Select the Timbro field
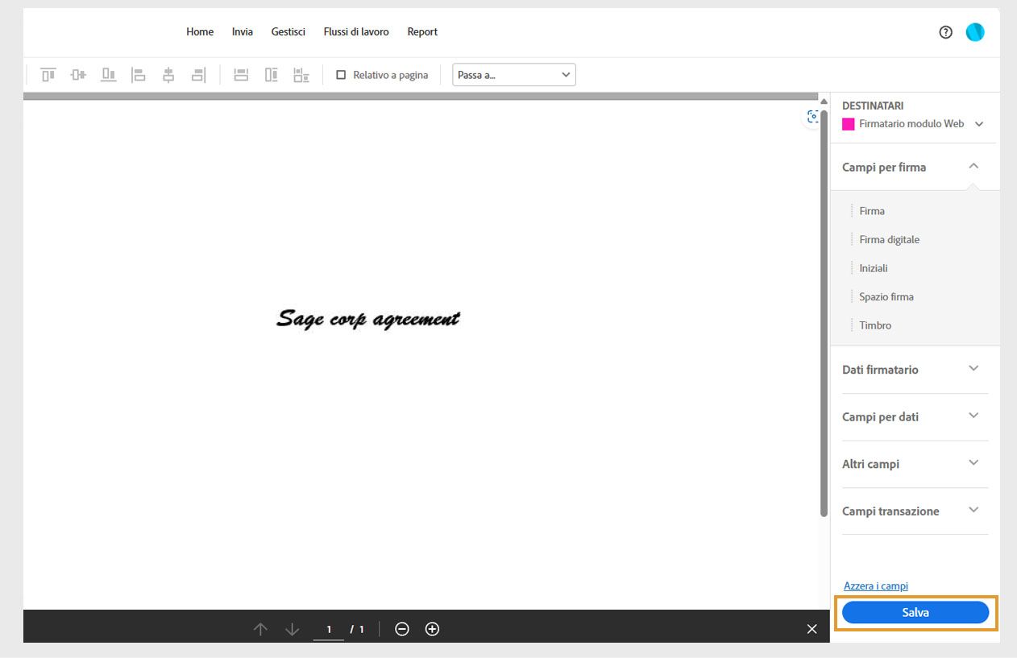 tap(875, 325)
